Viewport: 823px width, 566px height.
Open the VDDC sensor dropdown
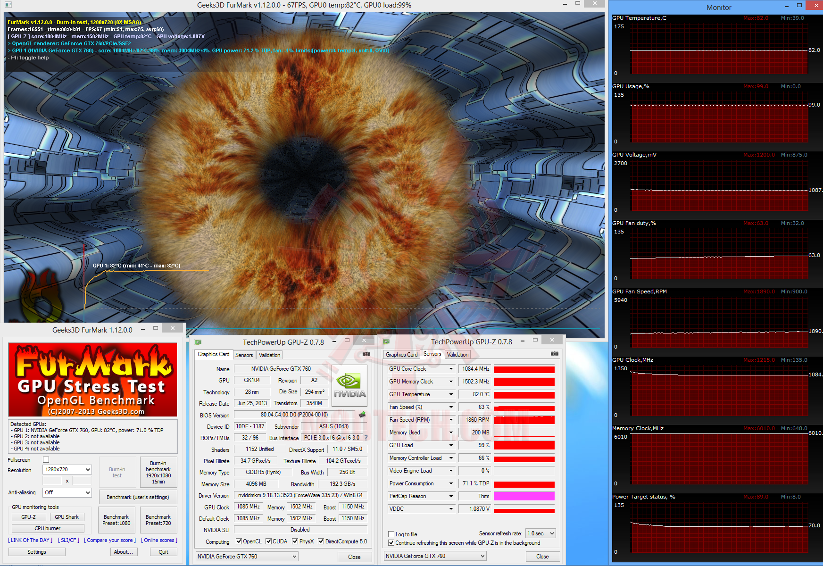click(x=451, y=509)
